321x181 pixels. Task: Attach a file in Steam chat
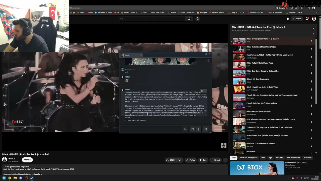(198, 129)
